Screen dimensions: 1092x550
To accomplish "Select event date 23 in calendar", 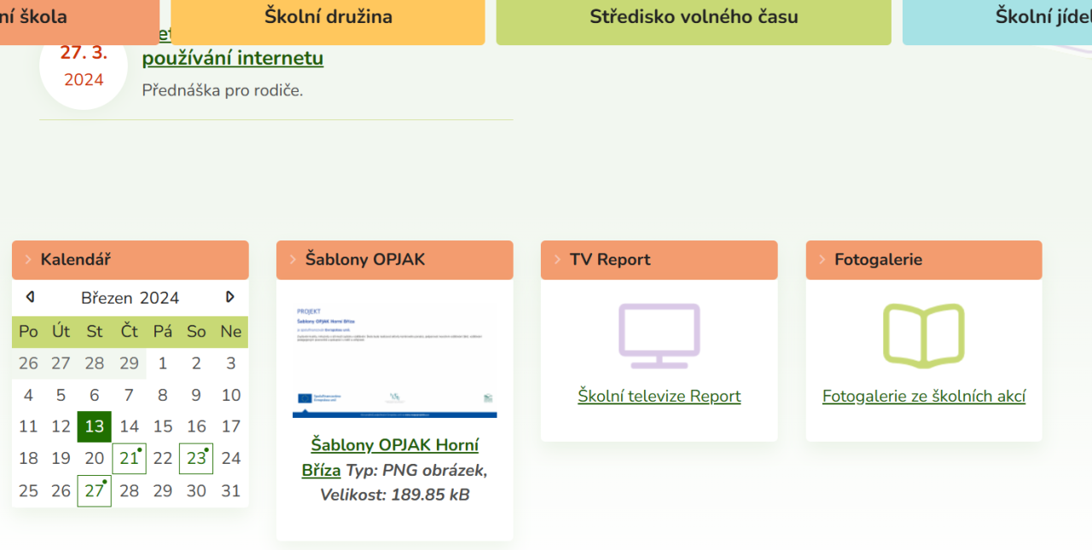I will 196,459.
